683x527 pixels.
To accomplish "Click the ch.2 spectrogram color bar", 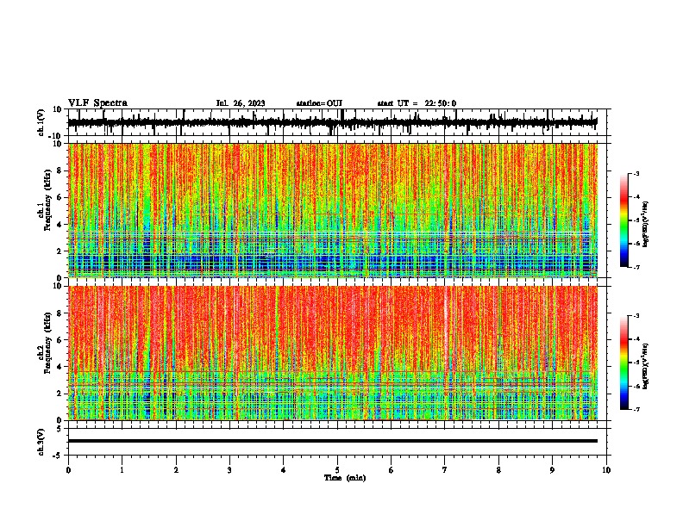I will (x=623, y=363).
